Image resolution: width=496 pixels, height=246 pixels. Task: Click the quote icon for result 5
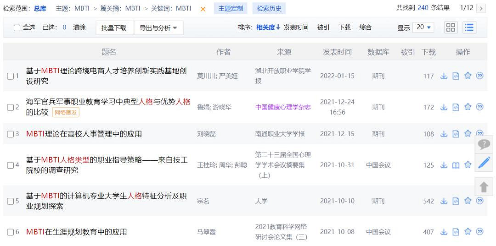point(479,201)
